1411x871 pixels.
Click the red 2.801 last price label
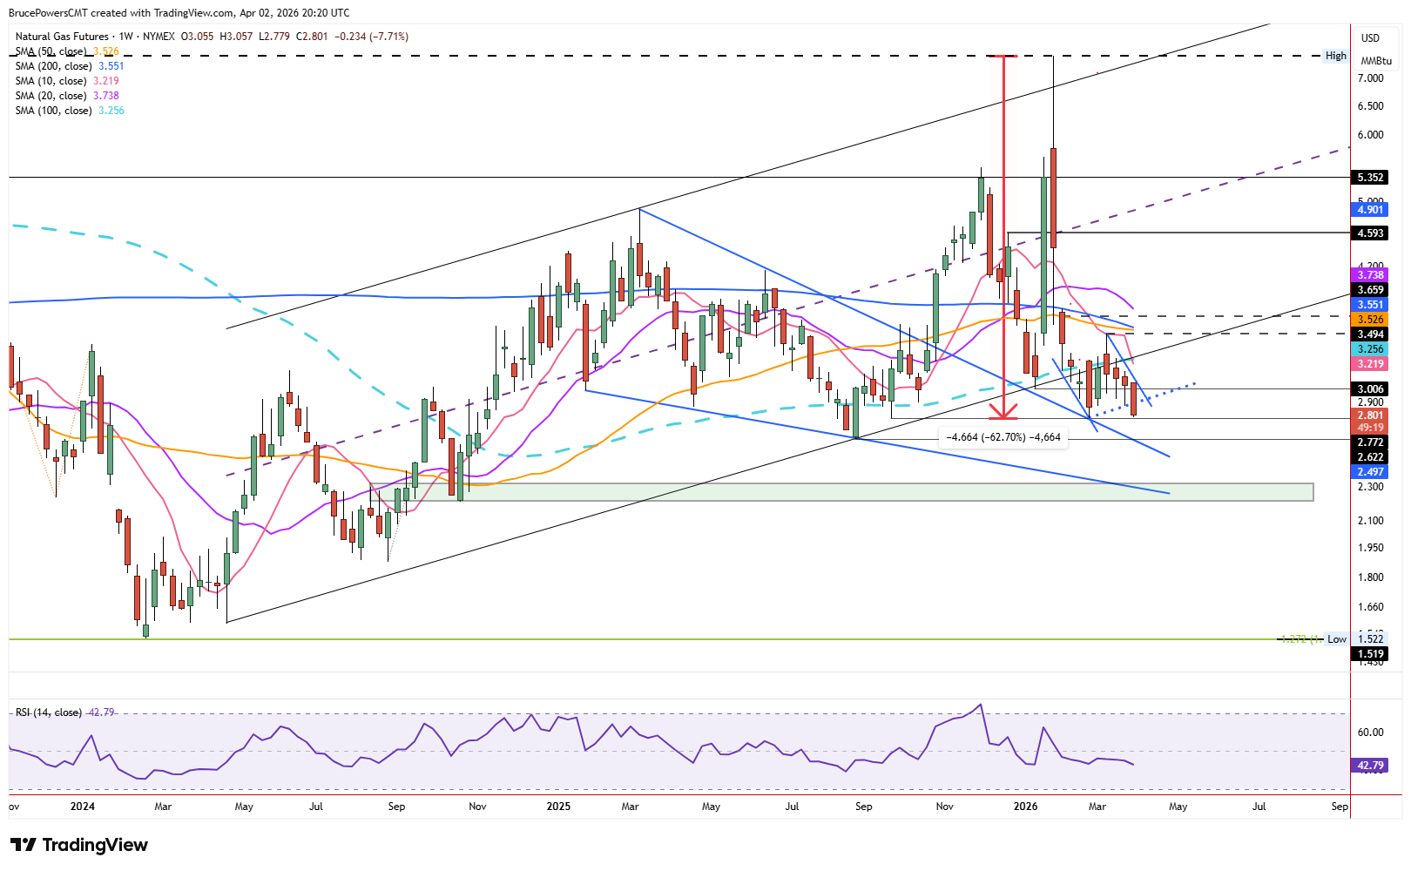(1370, 415)
